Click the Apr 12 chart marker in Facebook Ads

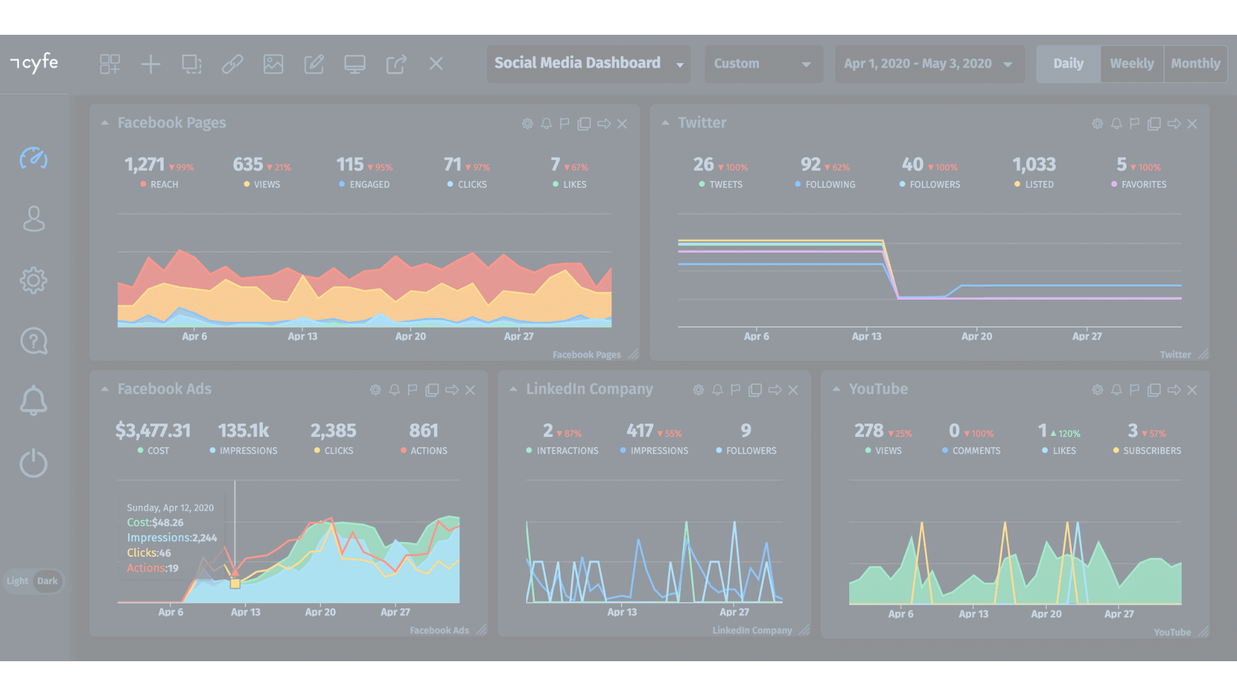(x=235, y=583)
